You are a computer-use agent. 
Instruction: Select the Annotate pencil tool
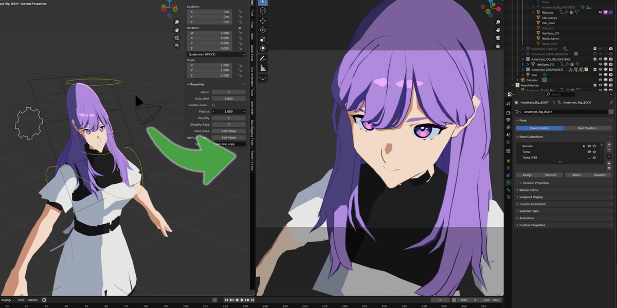[263, 59]
